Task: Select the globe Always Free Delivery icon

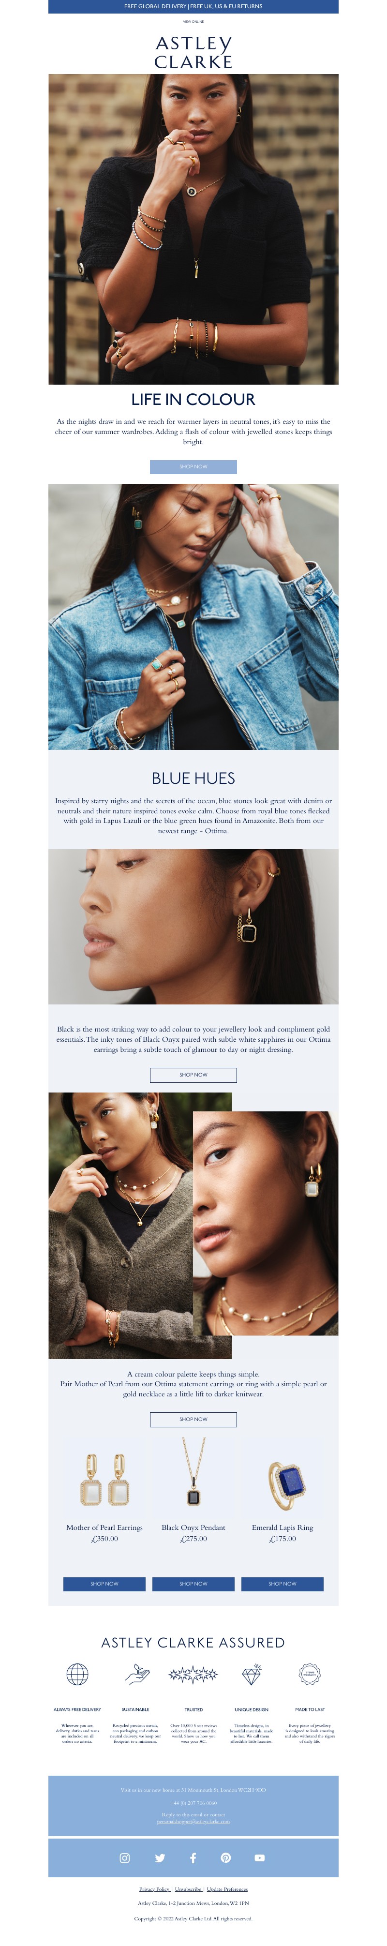Action: (77, 1674)
